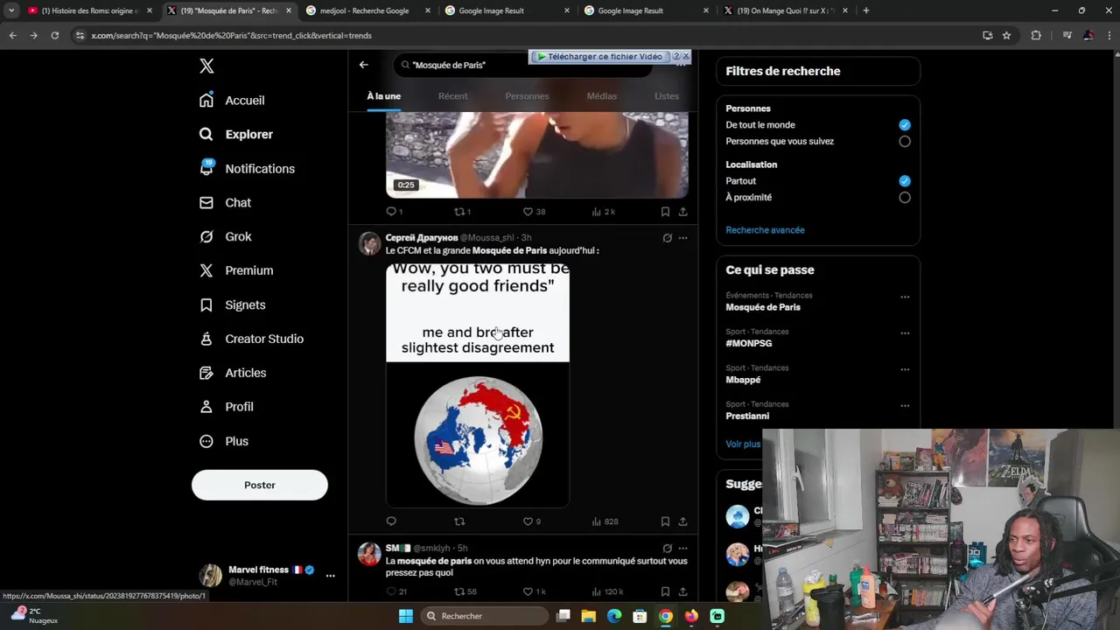Select Personnes que vous suivez option
The width and height of the screenshot is (1120, 630).
[905, 142]
